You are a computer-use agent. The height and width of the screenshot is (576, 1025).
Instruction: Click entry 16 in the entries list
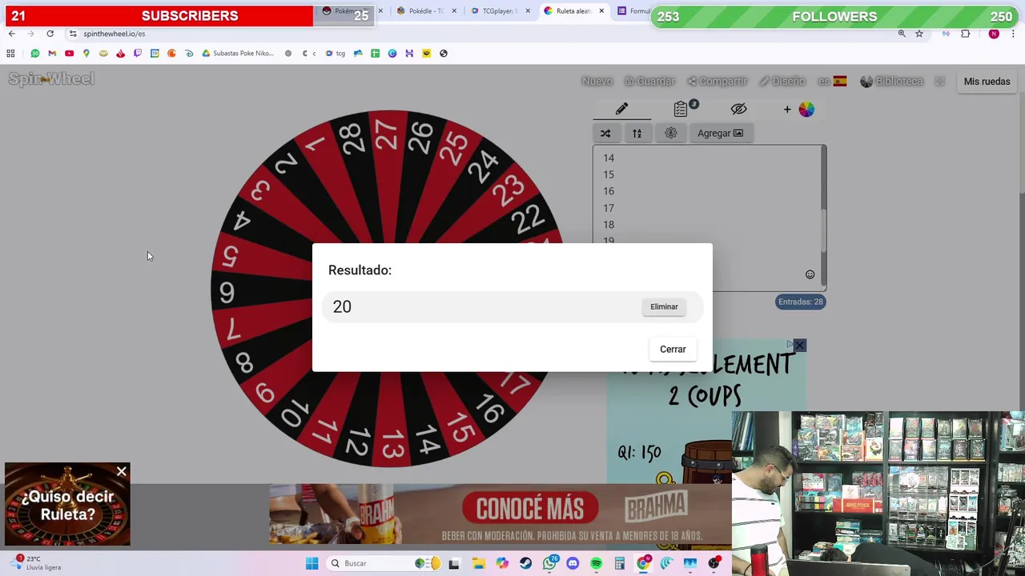609,191
